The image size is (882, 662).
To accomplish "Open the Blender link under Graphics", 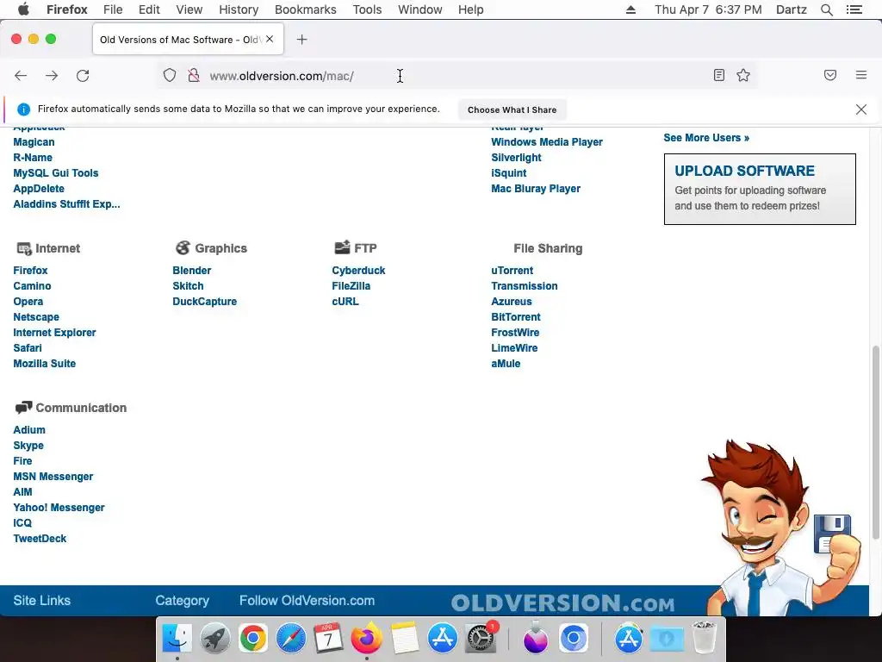I will 192,271.
